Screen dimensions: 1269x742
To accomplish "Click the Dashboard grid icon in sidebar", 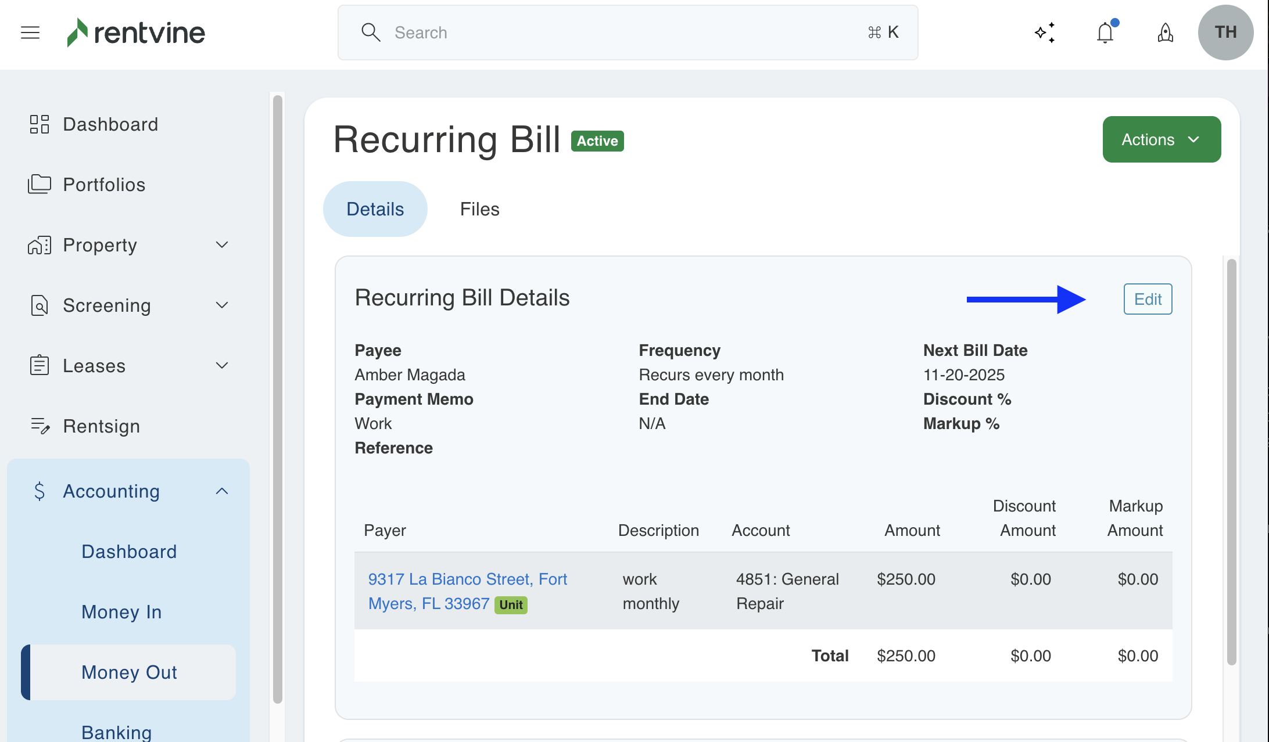I will point(40,124).
